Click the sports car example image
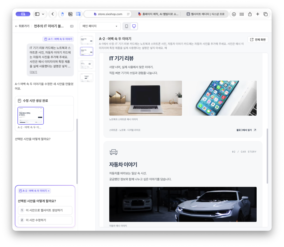This screenshot has height=247, width=284. pyautogui.click(x=183, y=204)
